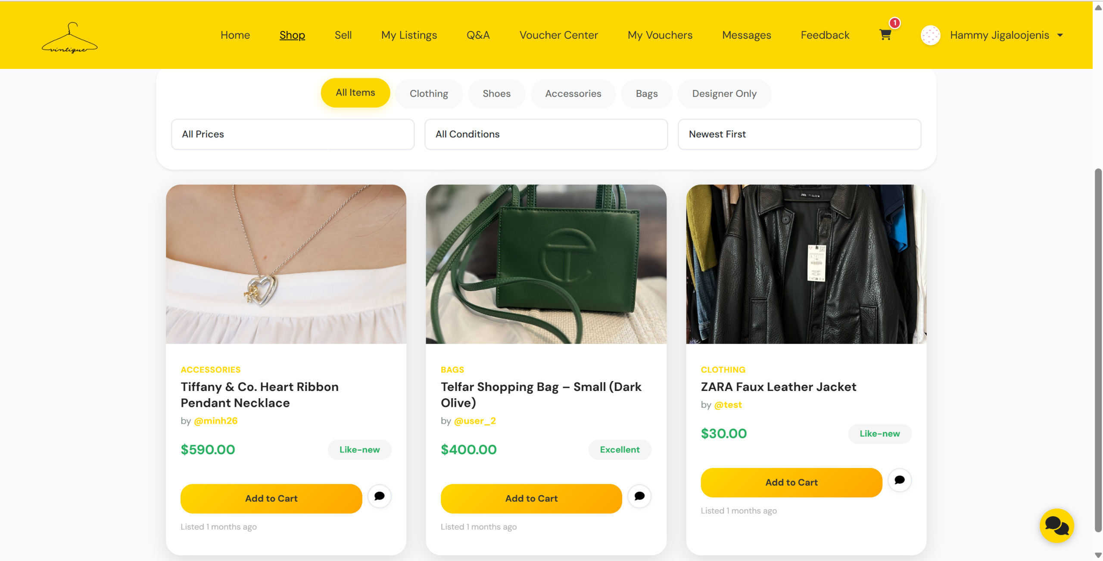Go to Voucher Center page
The width and height of the screenshot is (1103, 561).
pyautogui.click(x=558, y=35)
